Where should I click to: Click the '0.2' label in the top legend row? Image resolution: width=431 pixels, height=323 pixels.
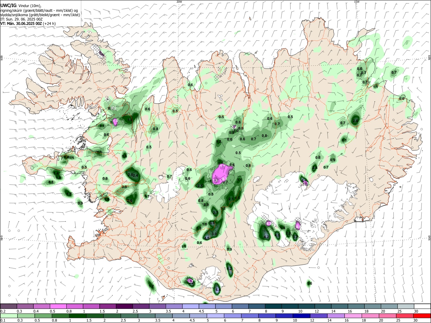3,311
